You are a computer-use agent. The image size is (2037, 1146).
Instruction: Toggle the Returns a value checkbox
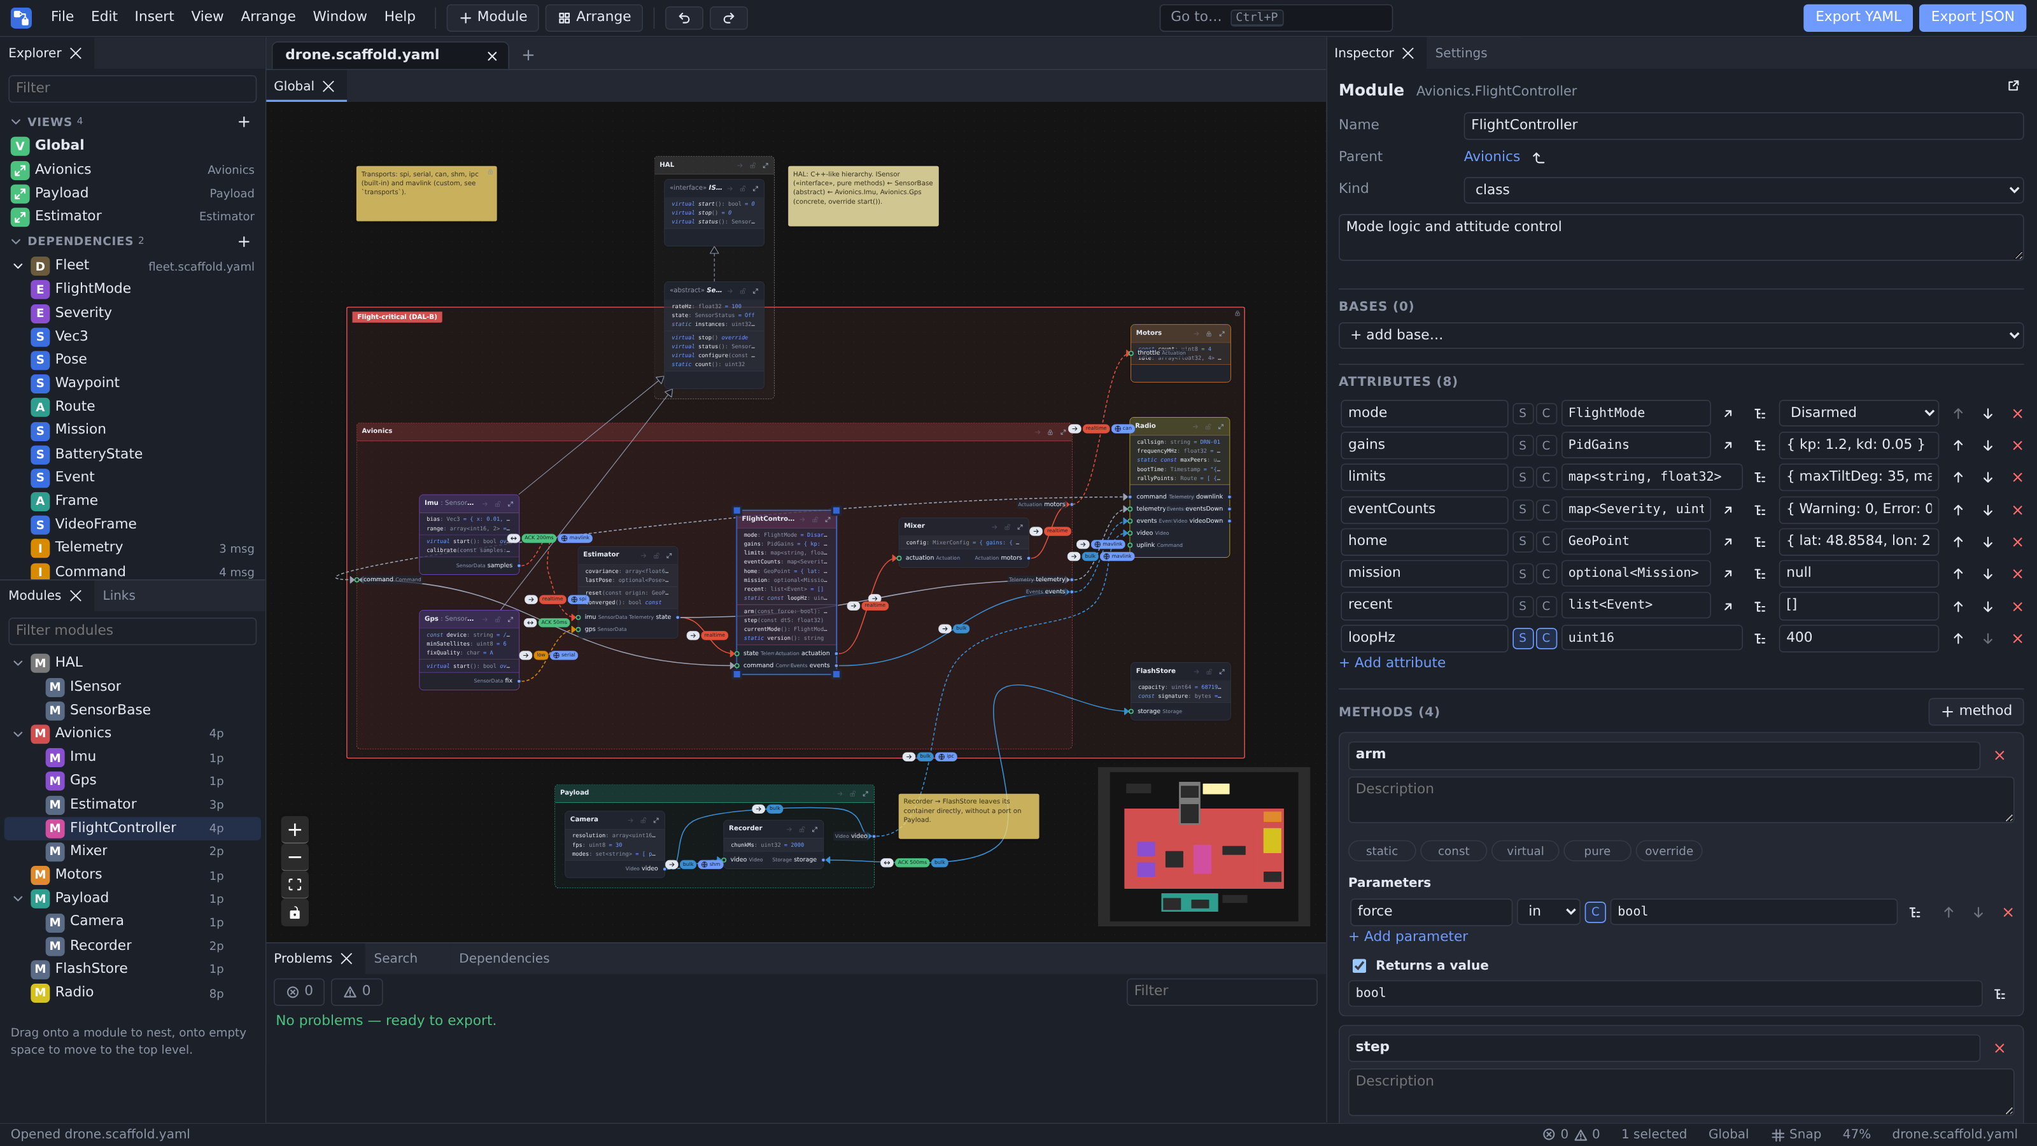[1359, 966]
